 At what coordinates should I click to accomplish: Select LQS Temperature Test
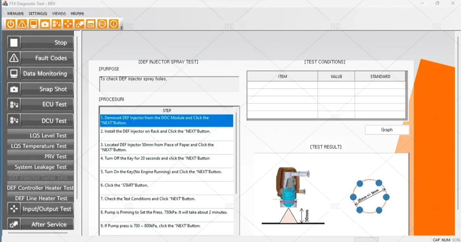tap(40, 146)
